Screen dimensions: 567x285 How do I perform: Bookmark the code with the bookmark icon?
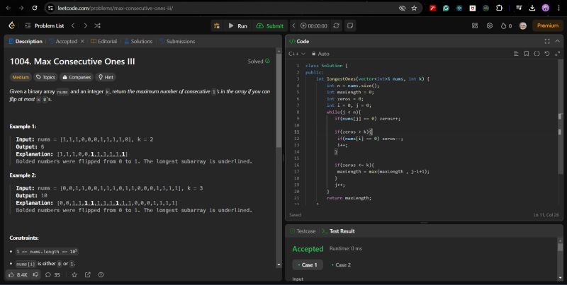(x=526, y=54)
